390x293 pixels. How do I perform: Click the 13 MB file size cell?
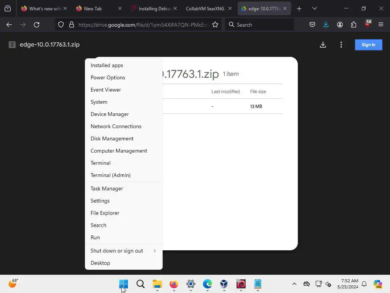[256, 106]
